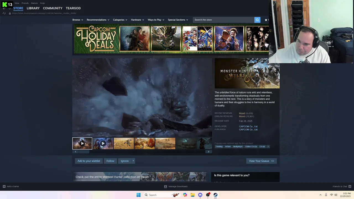Click the Steam taskbar icon
Image resolution: width=354 pixels, height=199 pixels.
[x=215, y=195]
